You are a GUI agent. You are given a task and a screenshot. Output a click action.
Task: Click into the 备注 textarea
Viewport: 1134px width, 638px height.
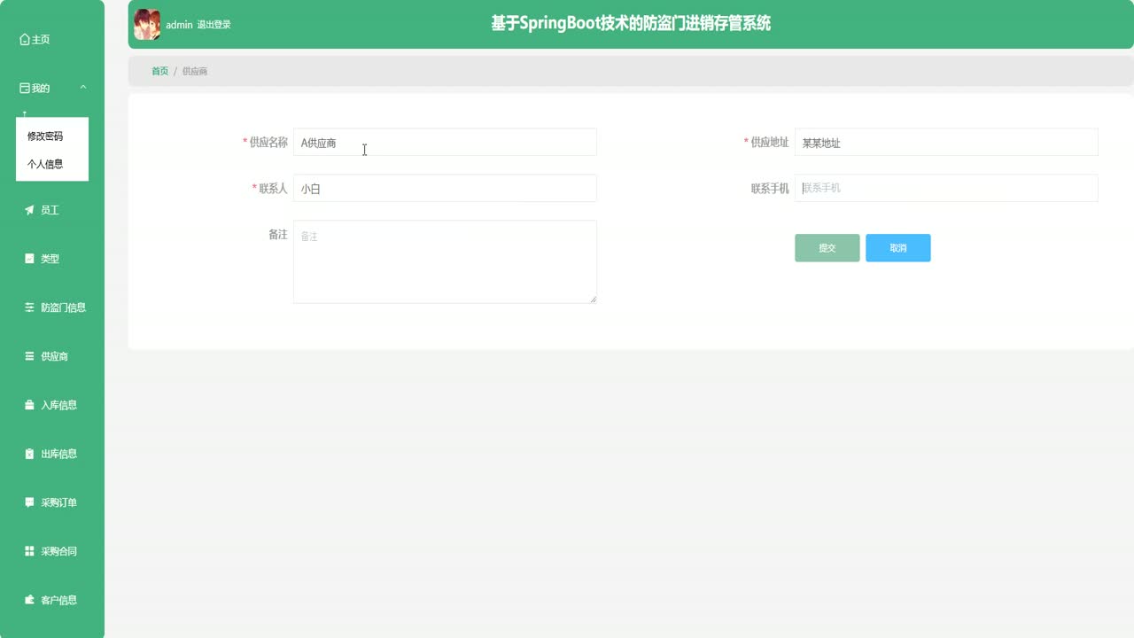[445, 261]
